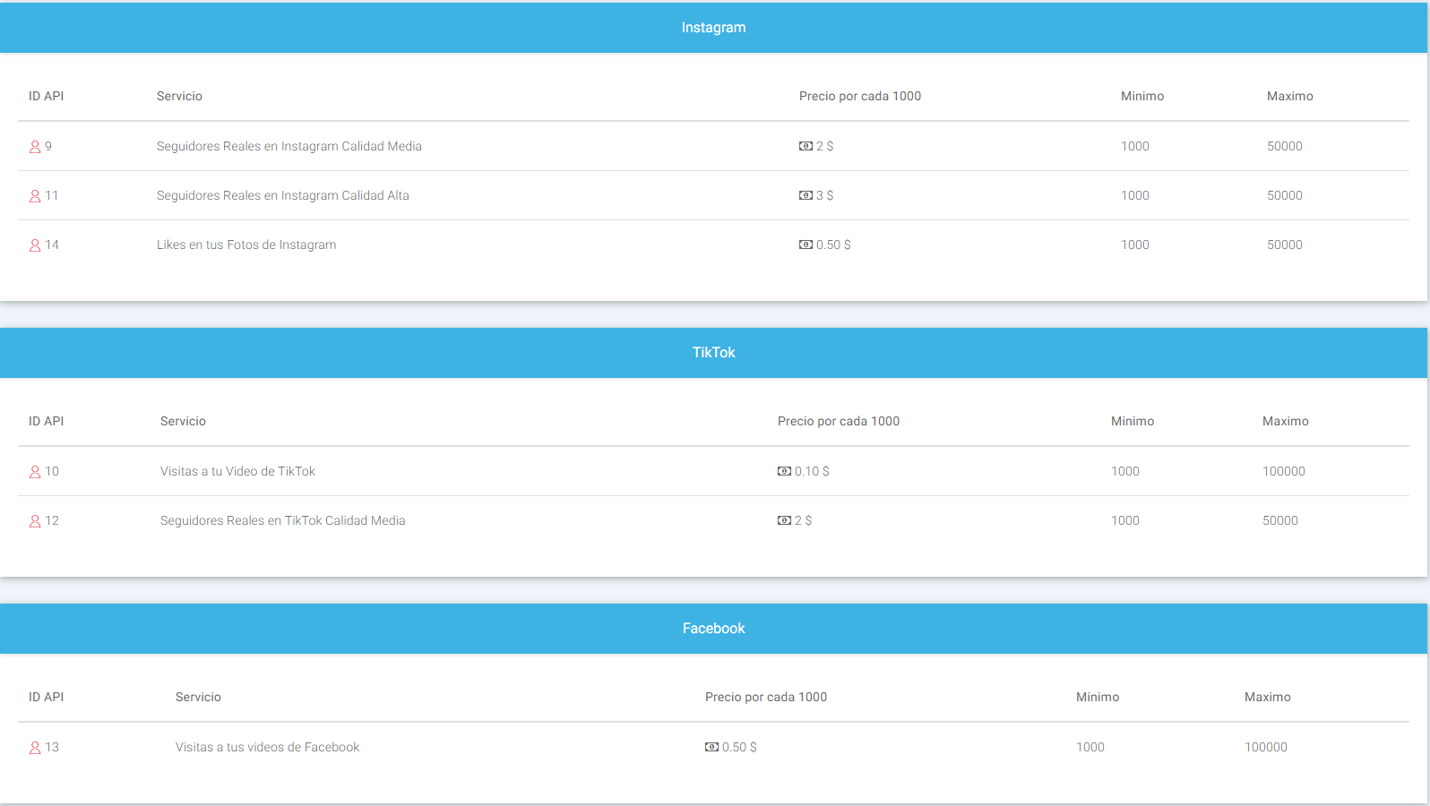
Task: Click money icon for TikTok Calidad Media price
Action: click(784, 520)
